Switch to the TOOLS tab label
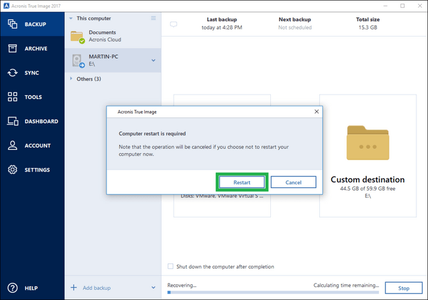 click(33, 97)
